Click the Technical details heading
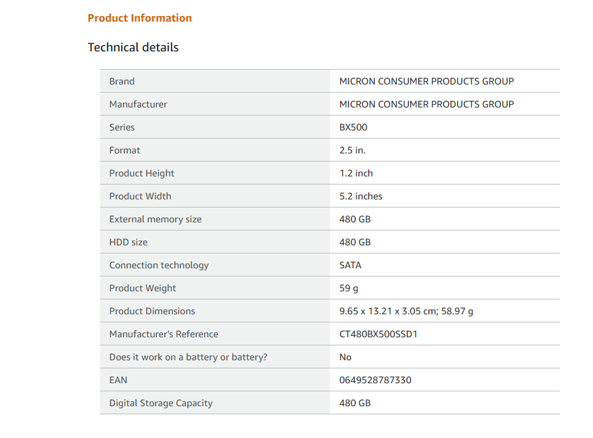This screenshot has height=438, width=593. (x=133, y=47)
